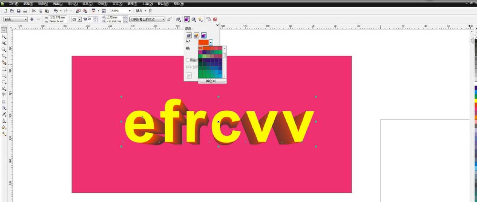477x202 pixels.
Task: Open the zoom level dropdown
Action: click(x=129, y=10)
